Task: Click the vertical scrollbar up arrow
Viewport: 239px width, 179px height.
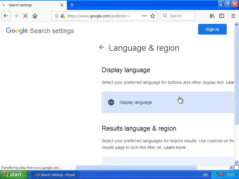Action: tap(236, 24)
